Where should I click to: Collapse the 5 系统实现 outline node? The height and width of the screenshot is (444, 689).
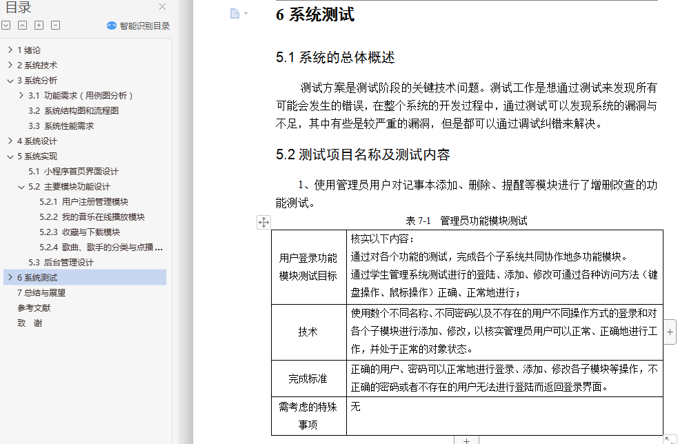click(10, 157)
